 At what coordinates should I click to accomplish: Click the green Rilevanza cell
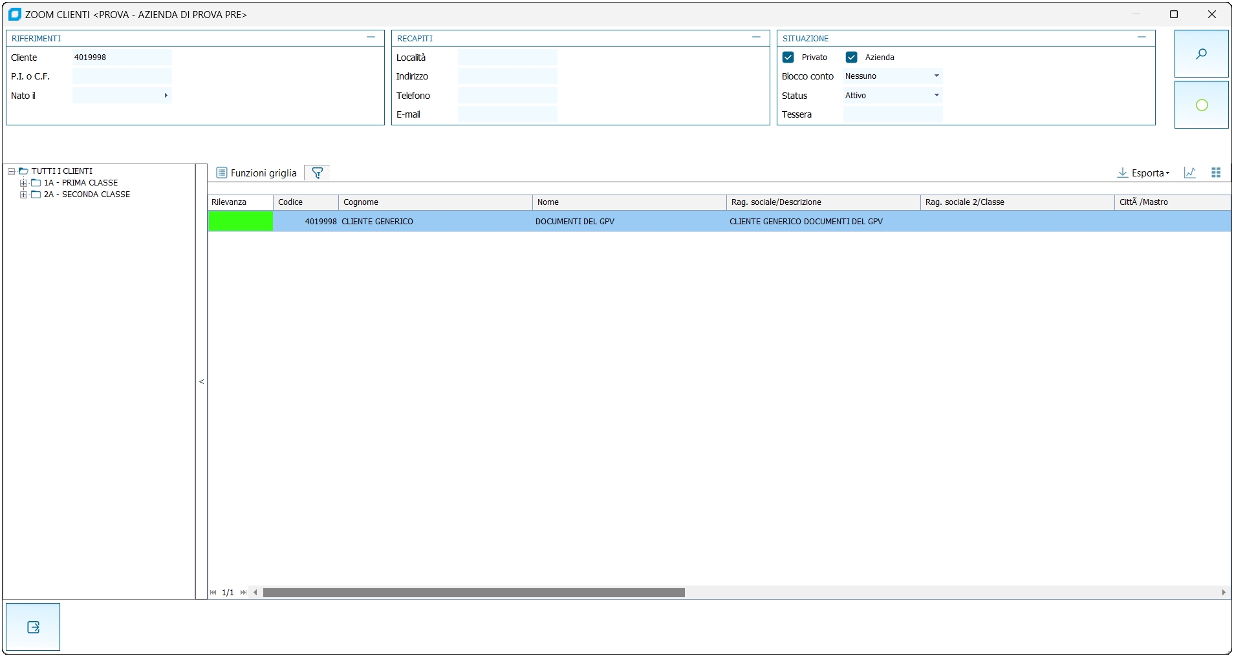[x=240, y=221]
